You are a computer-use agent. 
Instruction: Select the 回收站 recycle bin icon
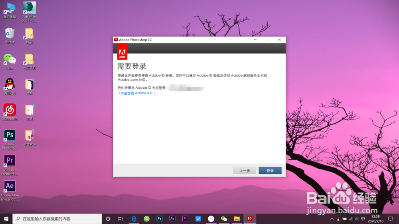(10, 36)
